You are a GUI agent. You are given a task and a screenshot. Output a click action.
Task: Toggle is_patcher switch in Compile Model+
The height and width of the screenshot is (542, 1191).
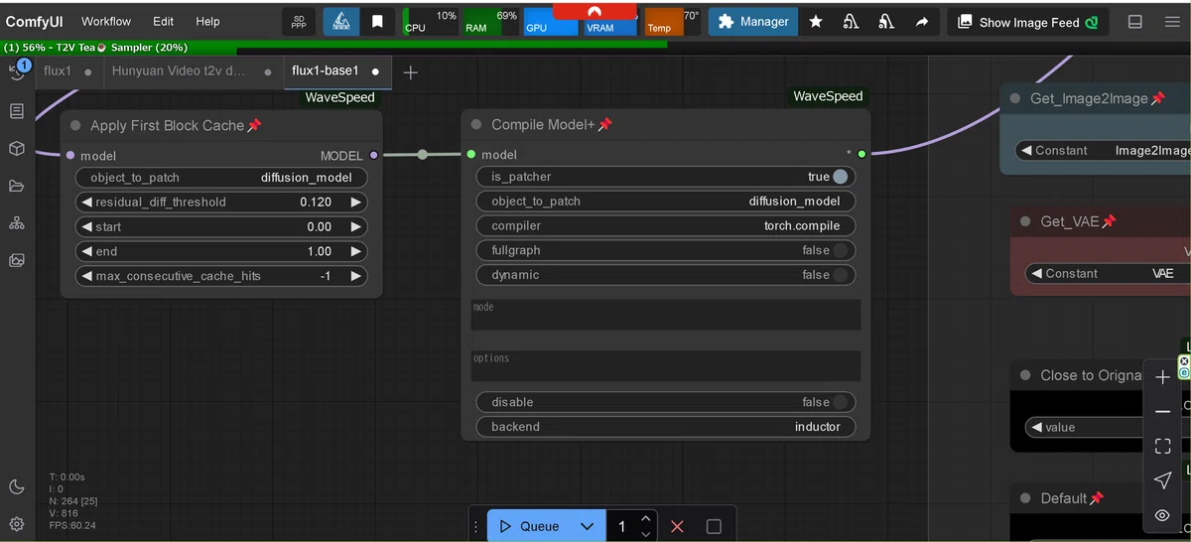841,177
